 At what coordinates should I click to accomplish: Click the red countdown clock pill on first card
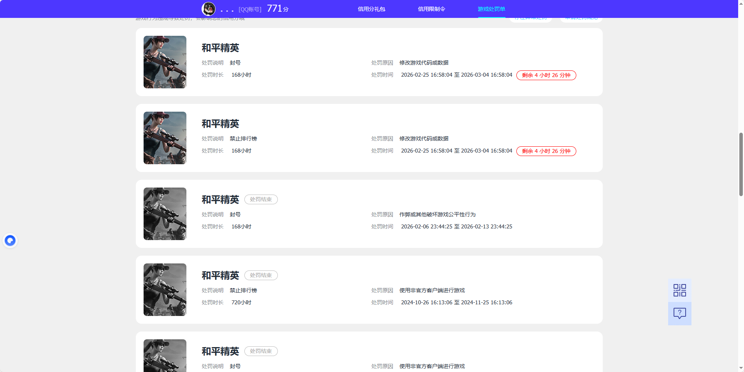point(546,75)
